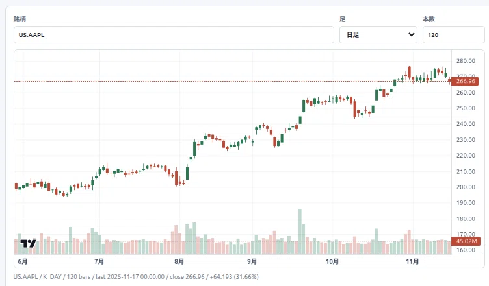
Task: Click the 本数 field label
Action: pos(429,19)
